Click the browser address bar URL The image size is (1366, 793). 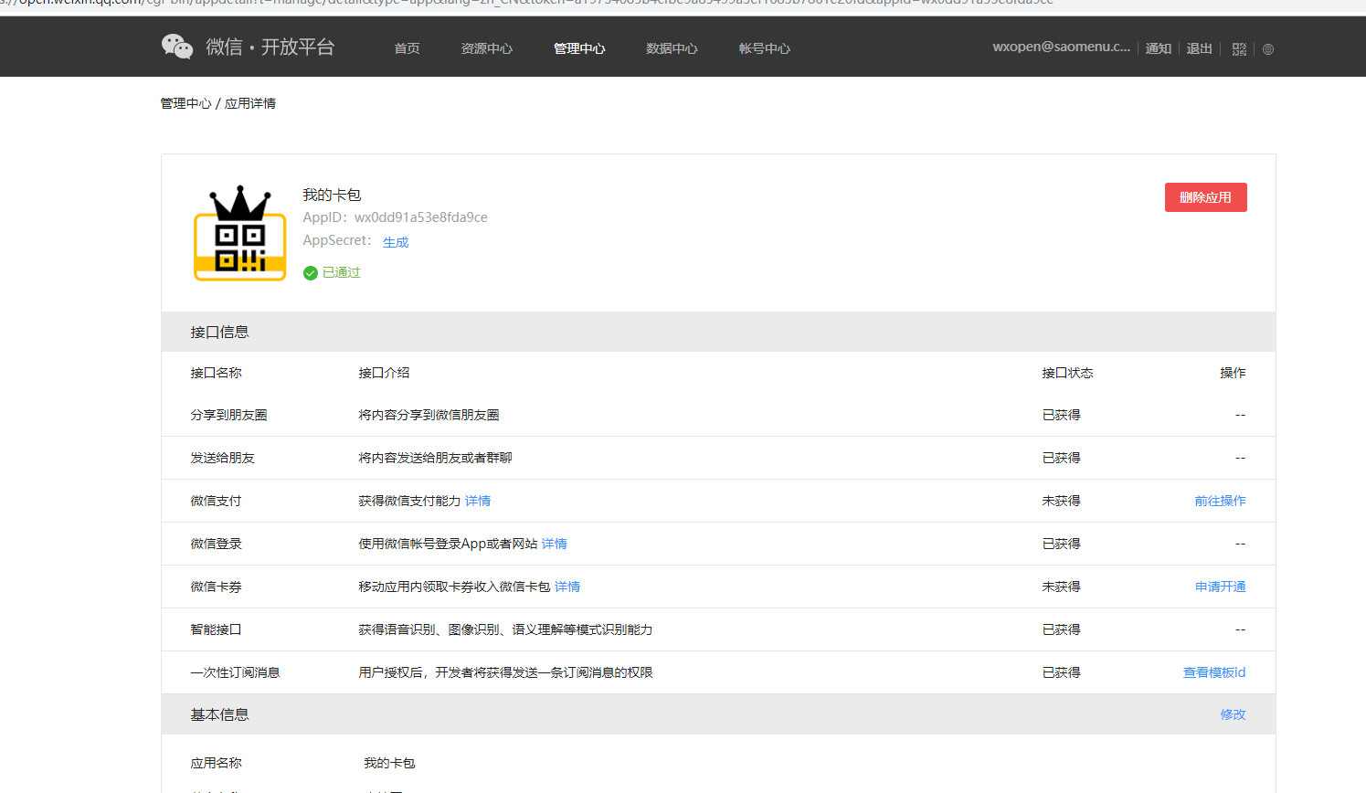pos(526,3)
